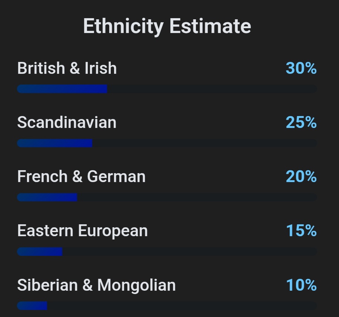Select the British & Irish label
The image size is (339, 317).
tap(67, 68)
